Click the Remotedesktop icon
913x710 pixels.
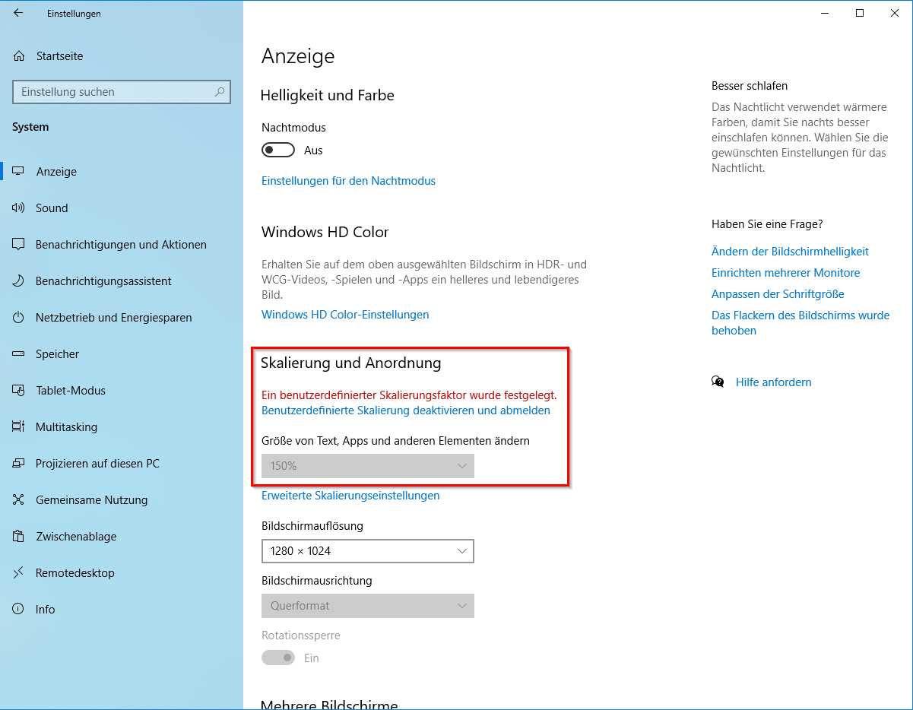(19, 573)
